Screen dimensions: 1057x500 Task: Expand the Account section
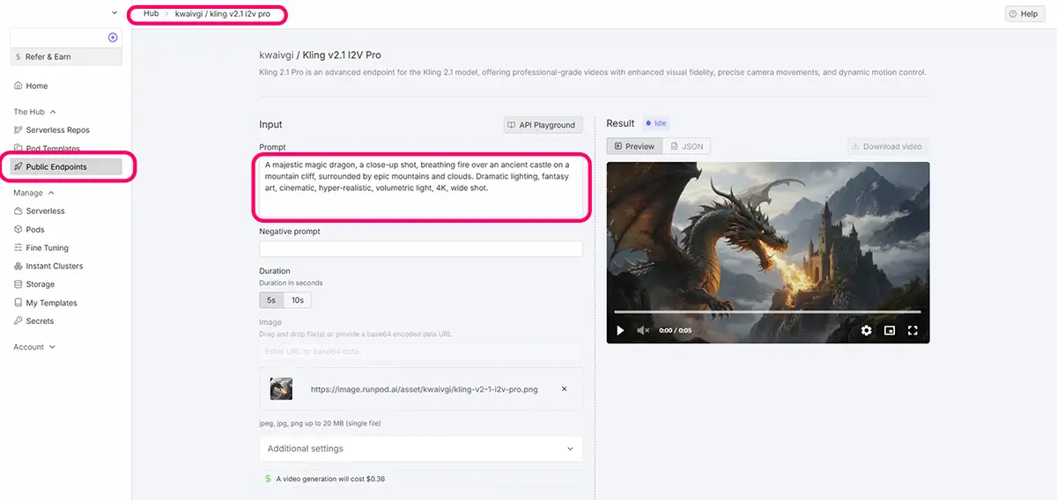(52, 348)
